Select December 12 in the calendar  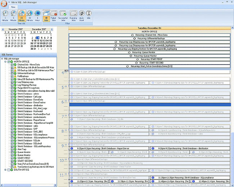[42, 41]
